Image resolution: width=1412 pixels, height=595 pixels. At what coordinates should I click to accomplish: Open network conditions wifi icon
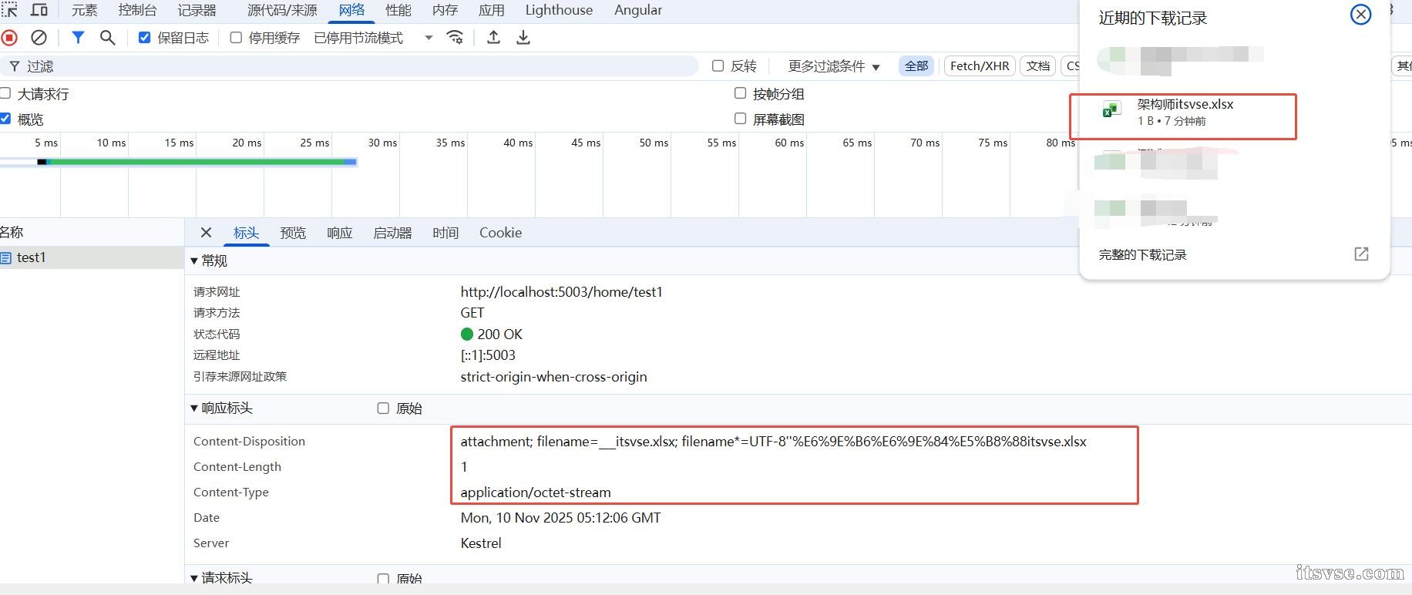[x=455, y=37]
